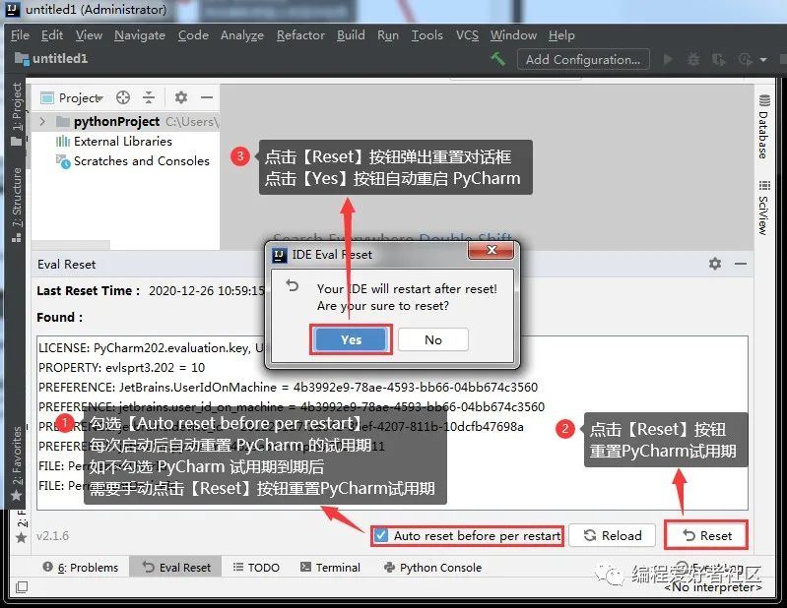
Task: Click the LICENSE PyCharm202.evaluation.key line
Action: 151,348
